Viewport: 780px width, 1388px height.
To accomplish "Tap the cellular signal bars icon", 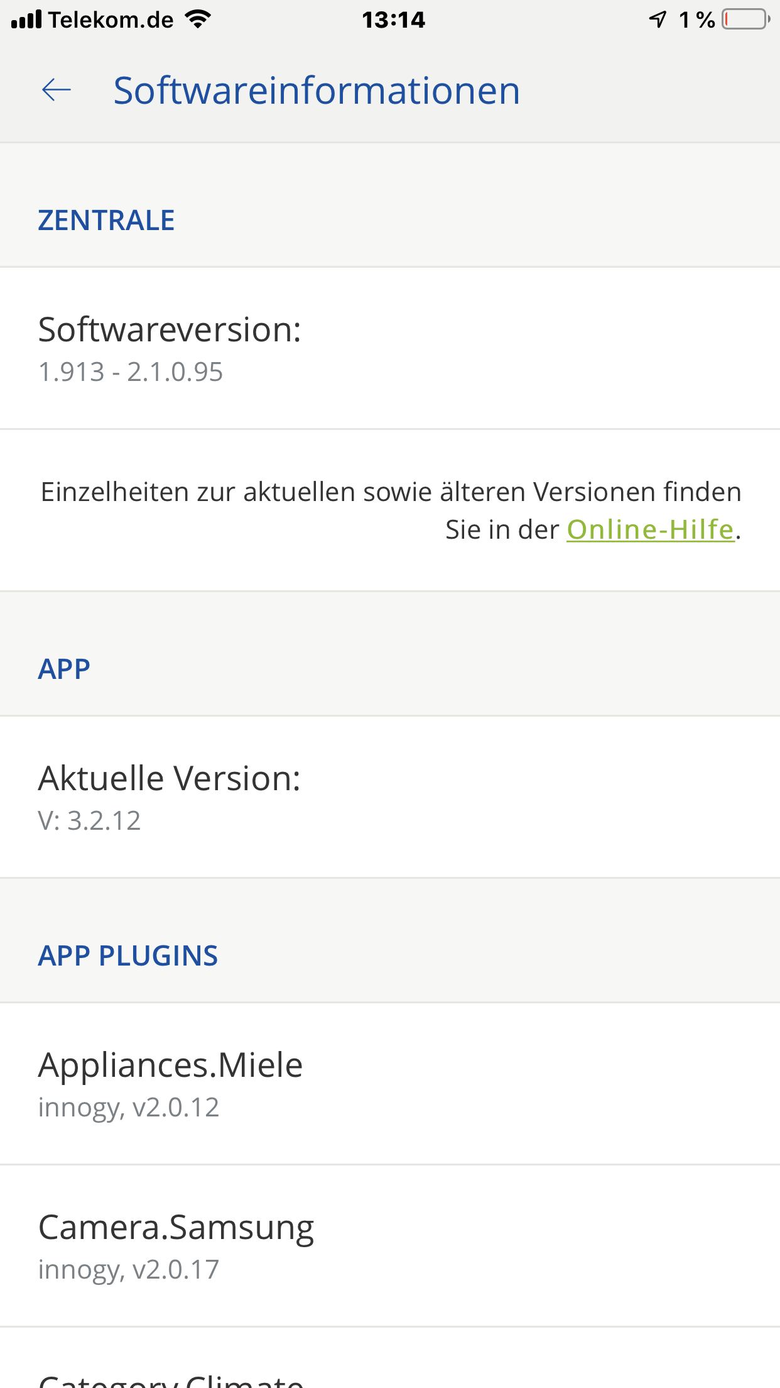I will pyautogui.click(x=26, y=19).
